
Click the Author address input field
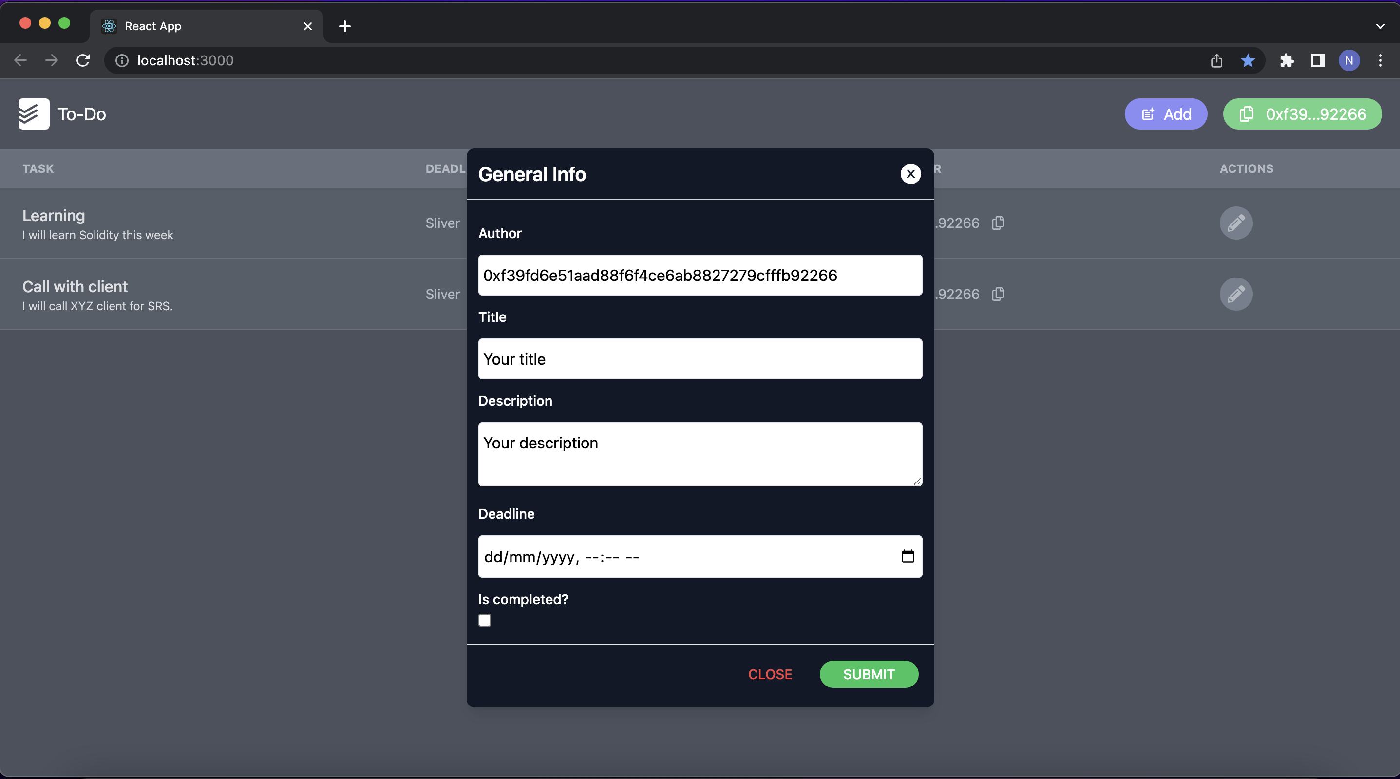(x=700, y=275)
